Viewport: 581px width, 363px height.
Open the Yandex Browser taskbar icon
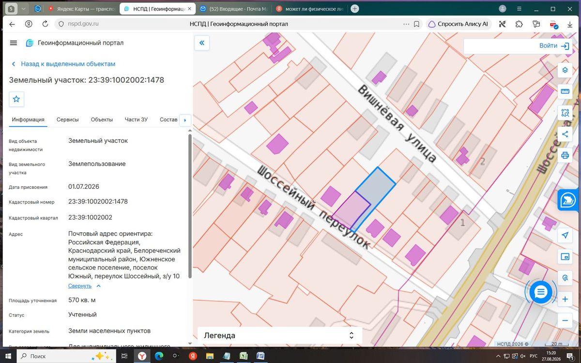coord(142,356)
